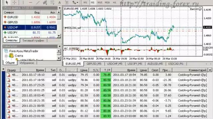Switch chart to M15 timeframe
This screenshot has width=213, height=119.
tap(100, 2)
